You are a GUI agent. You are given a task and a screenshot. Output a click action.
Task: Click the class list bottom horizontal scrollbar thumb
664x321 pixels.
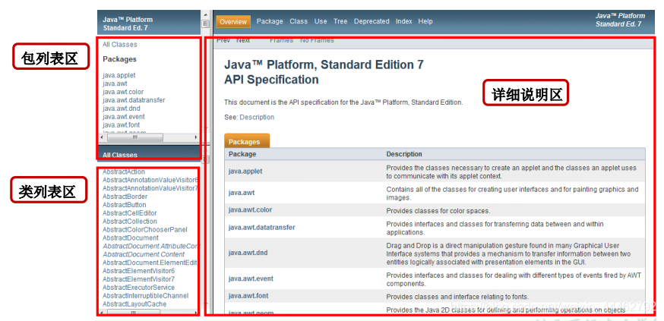click(134, 312)
